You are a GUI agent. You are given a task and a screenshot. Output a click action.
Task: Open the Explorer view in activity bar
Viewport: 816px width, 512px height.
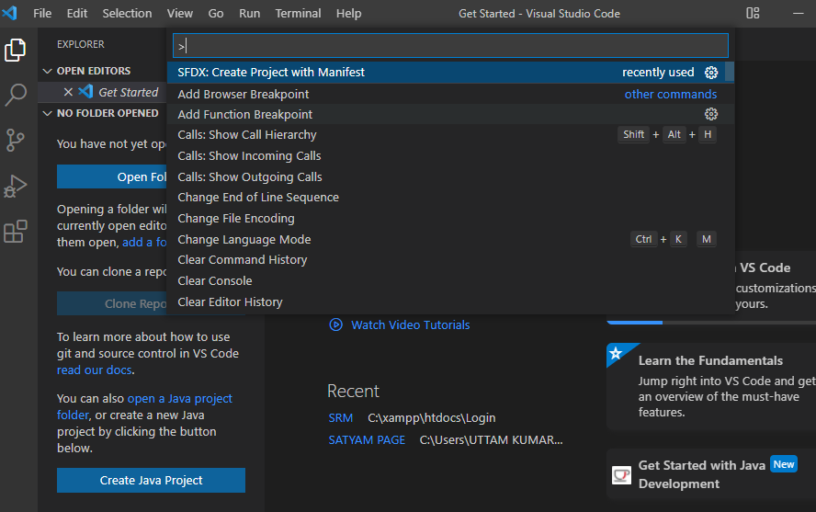(15, 51)
